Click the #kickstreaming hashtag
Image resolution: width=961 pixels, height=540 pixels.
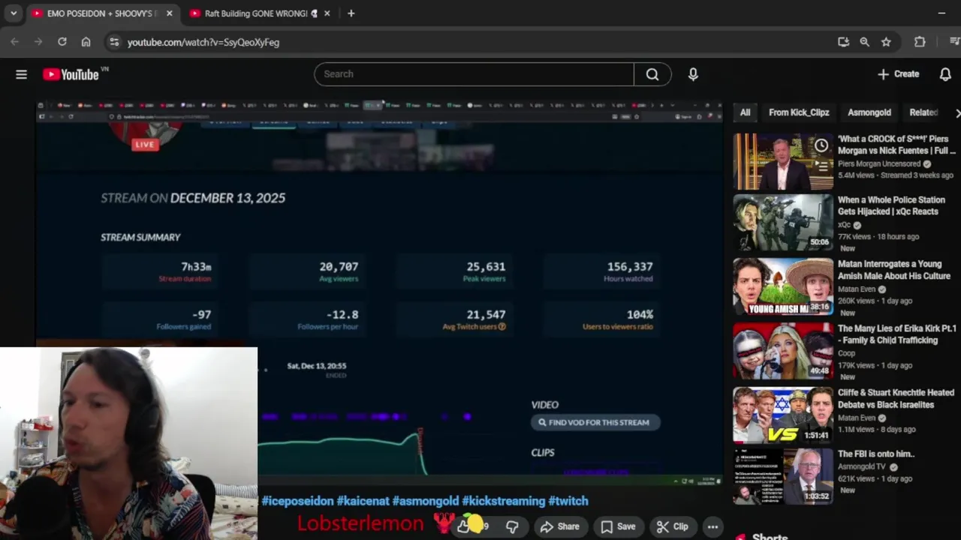[x=504, y=501]
